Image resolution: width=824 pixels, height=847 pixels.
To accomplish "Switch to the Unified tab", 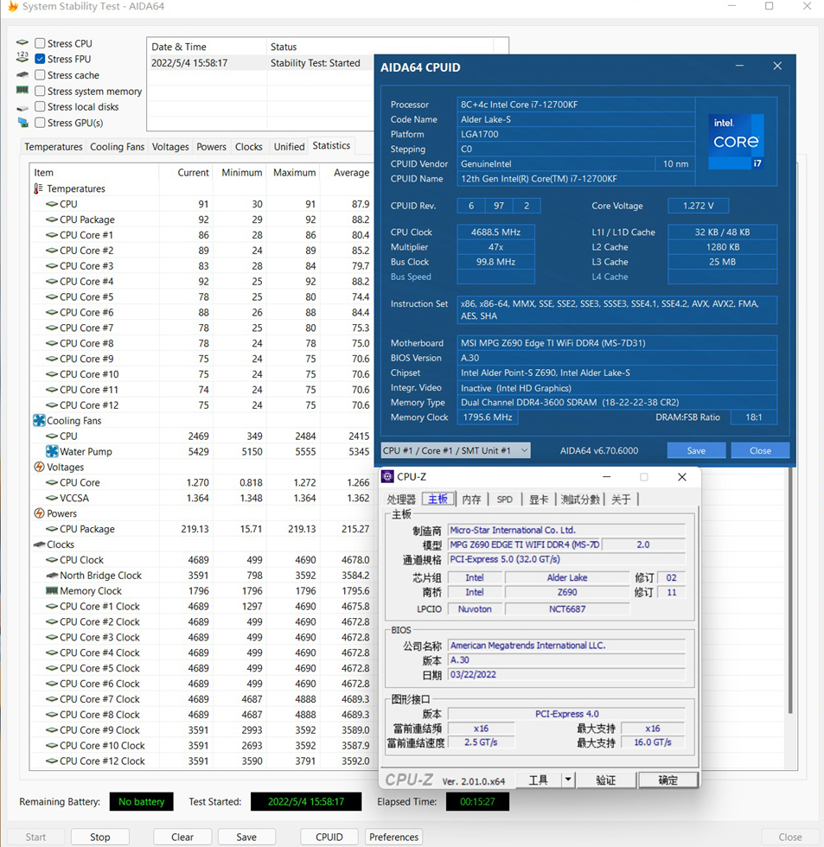I will [289, 147].
